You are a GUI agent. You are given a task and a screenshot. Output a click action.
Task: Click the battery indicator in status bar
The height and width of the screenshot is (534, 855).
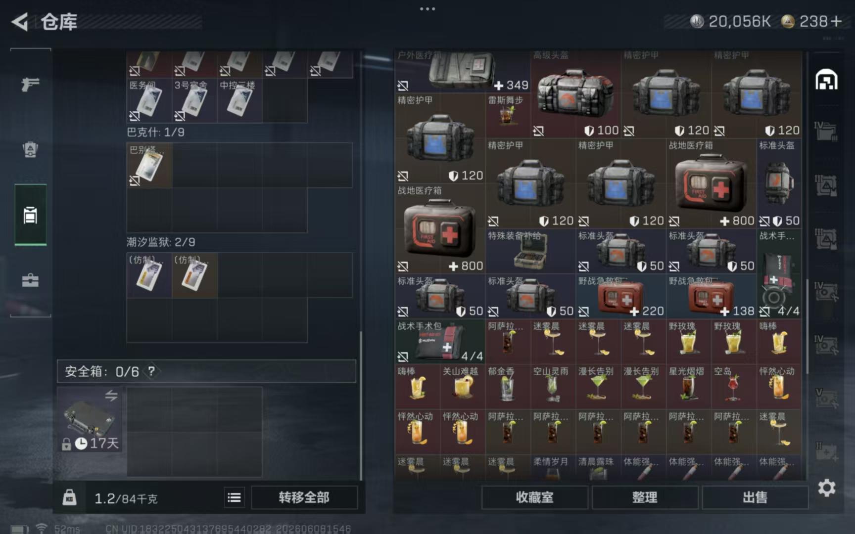click(x=19, y=529)
